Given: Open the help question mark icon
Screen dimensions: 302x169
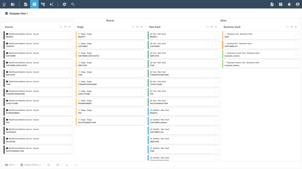Looking at the screenshot, I should (281, 4).
